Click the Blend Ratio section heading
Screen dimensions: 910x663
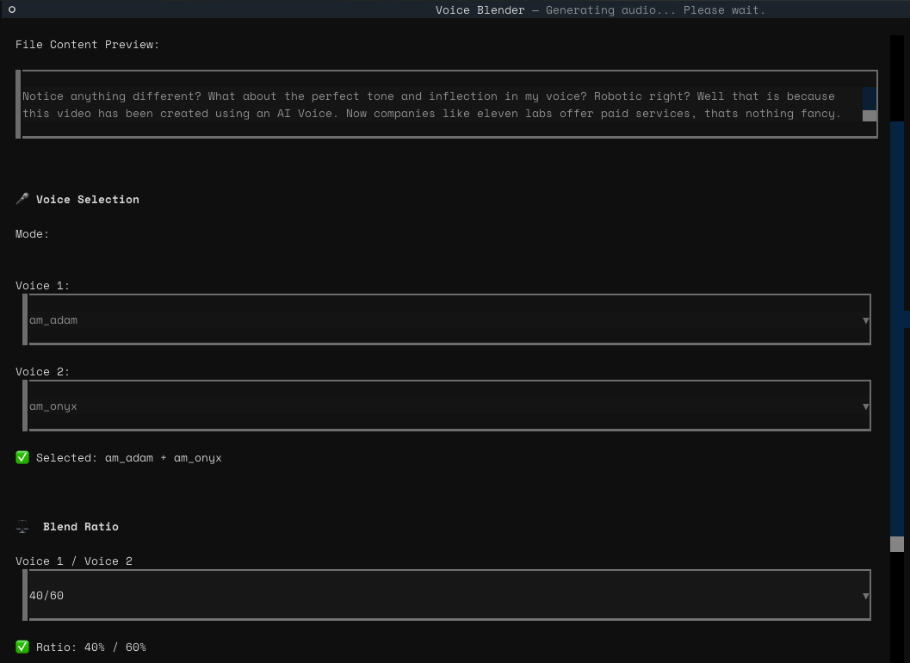(x=81, y=526)
